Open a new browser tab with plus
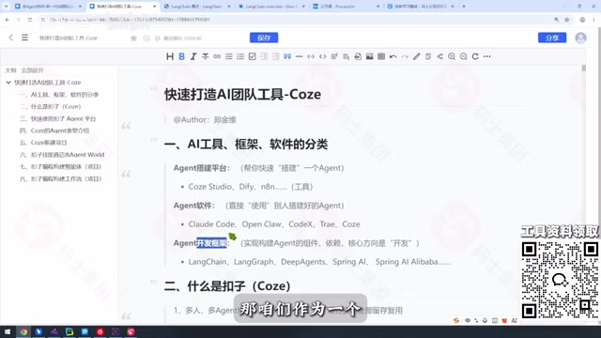The image size is (601, 338). (x=464, y=7)
